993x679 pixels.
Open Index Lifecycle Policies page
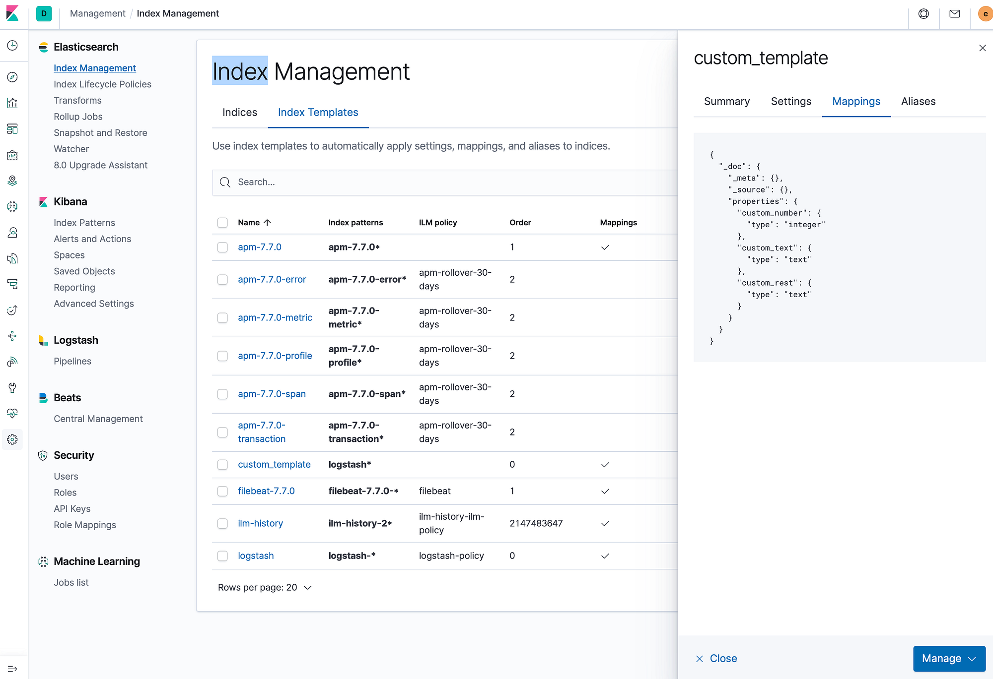click(x=102, y=84)
